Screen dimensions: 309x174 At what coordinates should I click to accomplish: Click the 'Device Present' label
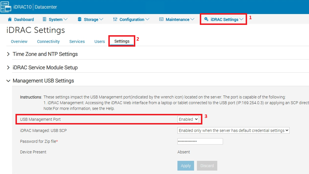coord(33,152)
